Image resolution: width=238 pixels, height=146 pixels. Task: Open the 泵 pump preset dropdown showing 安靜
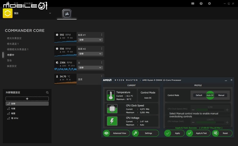pyautogui.click(x=90, y=68)
